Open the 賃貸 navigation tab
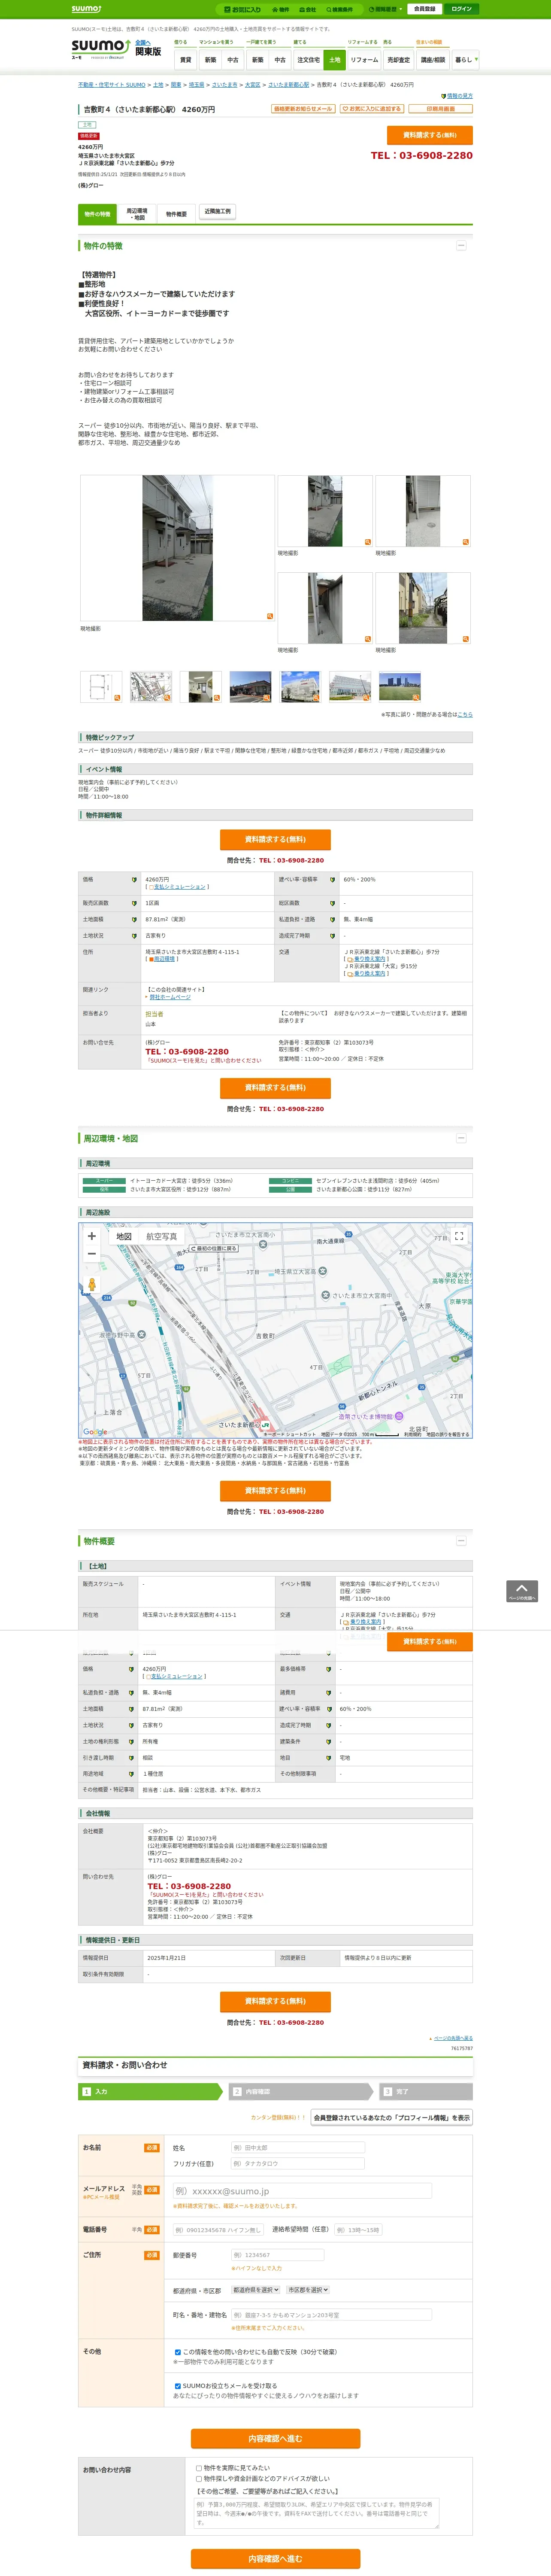The height and width of the screenshot is (2576, 551). 185,60
